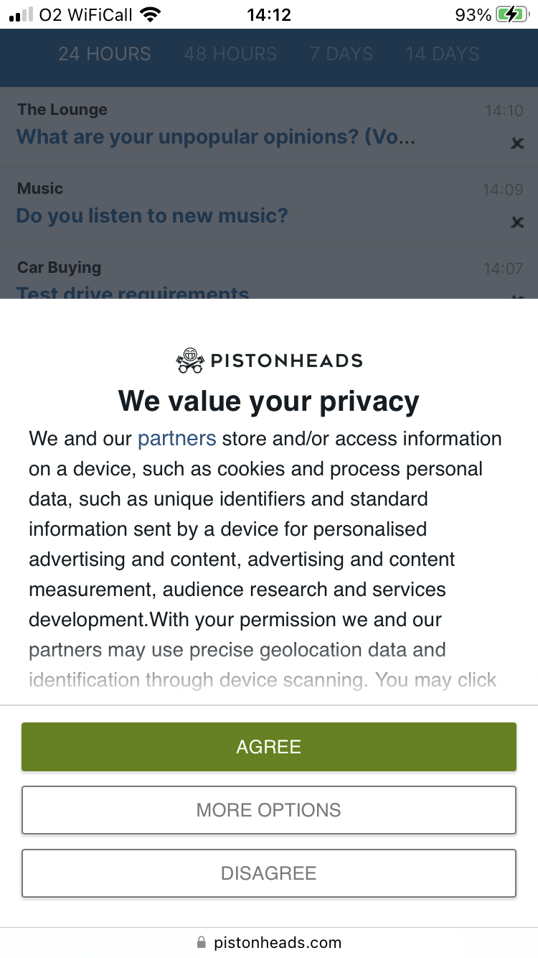Tap the WiFi signal icon
The width and height of the screenshot is (538, 958).
(x=151, y=15)
